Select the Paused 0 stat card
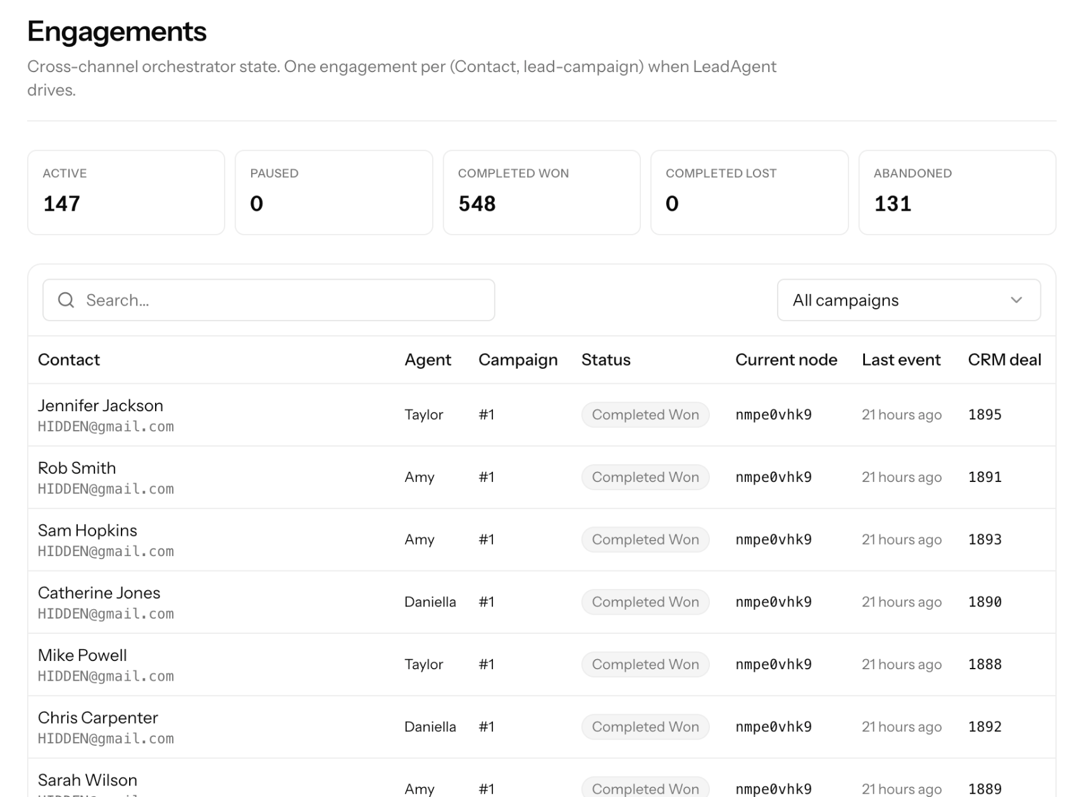1082x797 pixels. click(334, 192)
